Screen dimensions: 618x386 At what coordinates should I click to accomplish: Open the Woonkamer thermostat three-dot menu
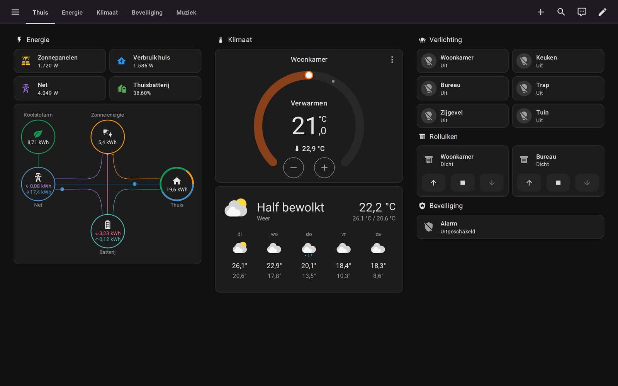tap(392, 59)
